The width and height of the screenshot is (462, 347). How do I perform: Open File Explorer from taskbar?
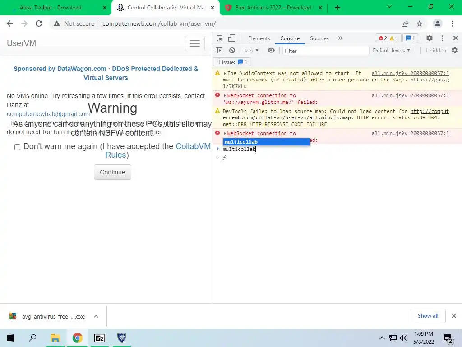(55, 338)
